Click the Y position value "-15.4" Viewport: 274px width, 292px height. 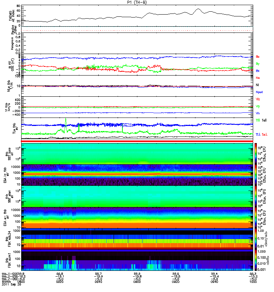[x=214, y=276]
